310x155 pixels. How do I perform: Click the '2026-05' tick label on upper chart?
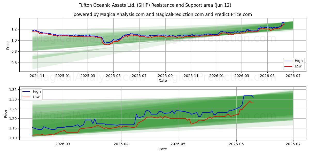(267, 76)
